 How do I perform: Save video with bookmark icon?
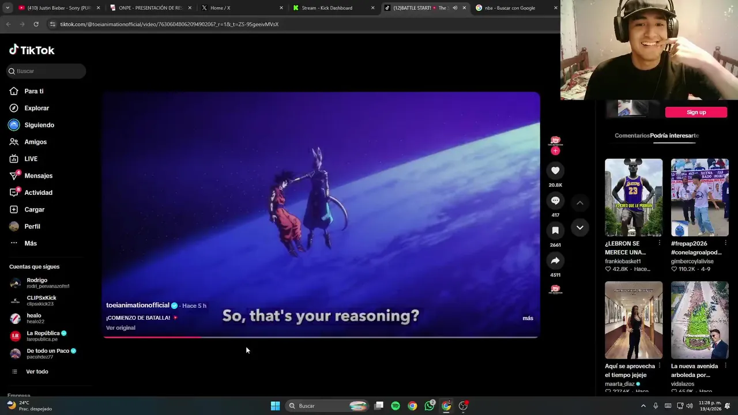[x=555, y=231]
